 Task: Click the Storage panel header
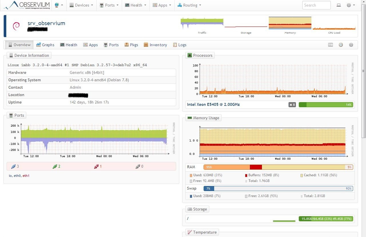click(x=197, y=209)
